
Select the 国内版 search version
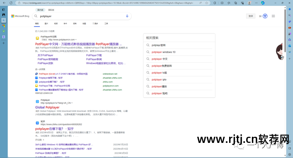pyautogui.click(x=40, y=10)
